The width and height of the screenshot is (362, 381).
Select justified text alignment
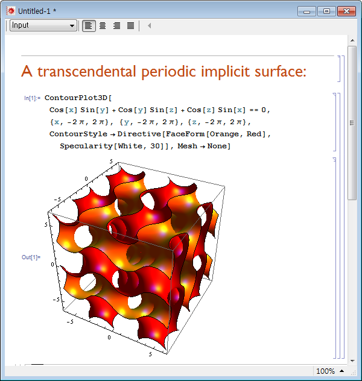tap(130, 25)
